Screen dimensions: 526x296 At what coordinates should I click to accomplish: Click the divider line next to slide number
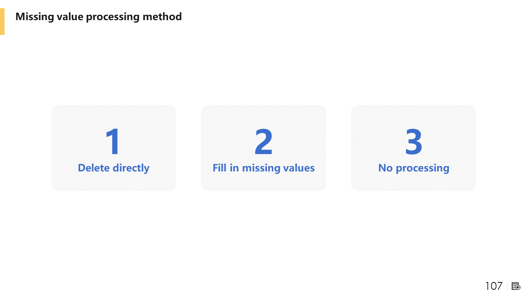coord(508,286)
